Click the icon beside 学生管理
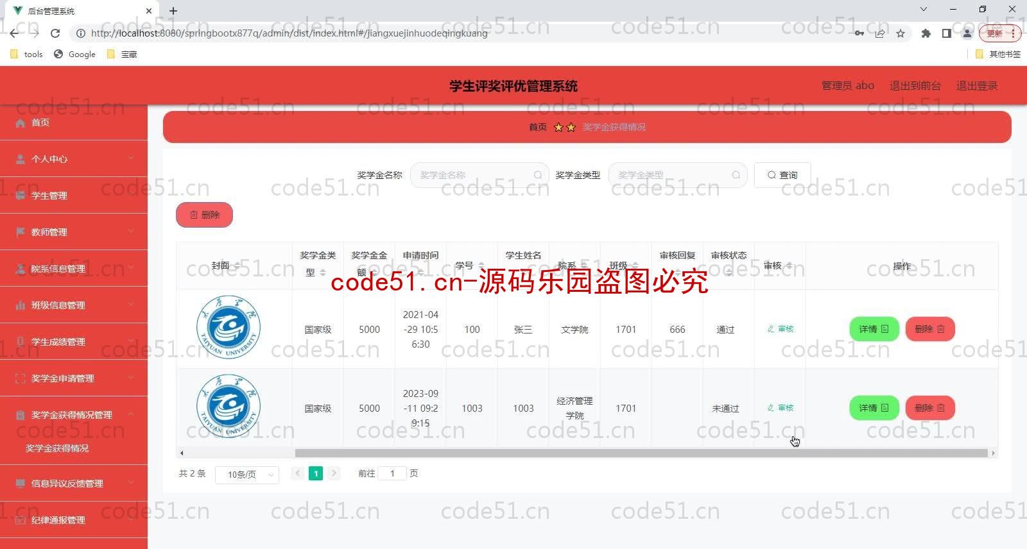Image resolution: width=1027 pixels, height=549 pixels. 21,196
